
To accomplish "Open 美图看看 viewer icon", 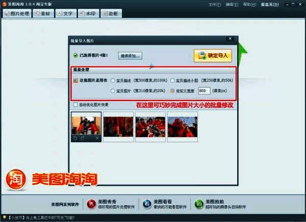I will click(146, 204).
